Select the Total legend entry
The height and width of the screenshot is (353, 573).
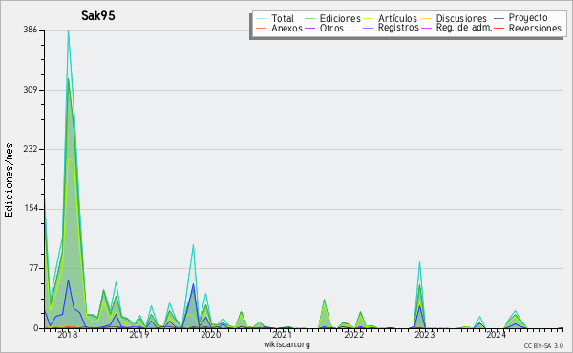[x=282, y=18]
